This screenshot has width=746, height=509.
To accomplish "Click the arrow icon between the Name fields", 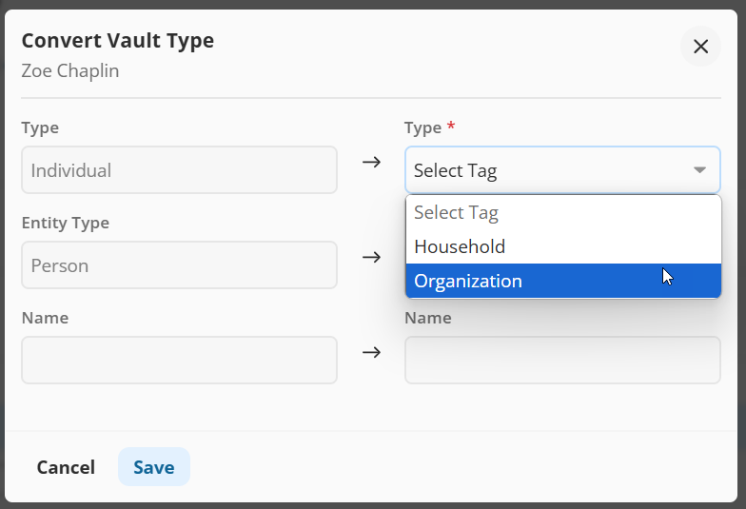I will [x=371, y=352].
